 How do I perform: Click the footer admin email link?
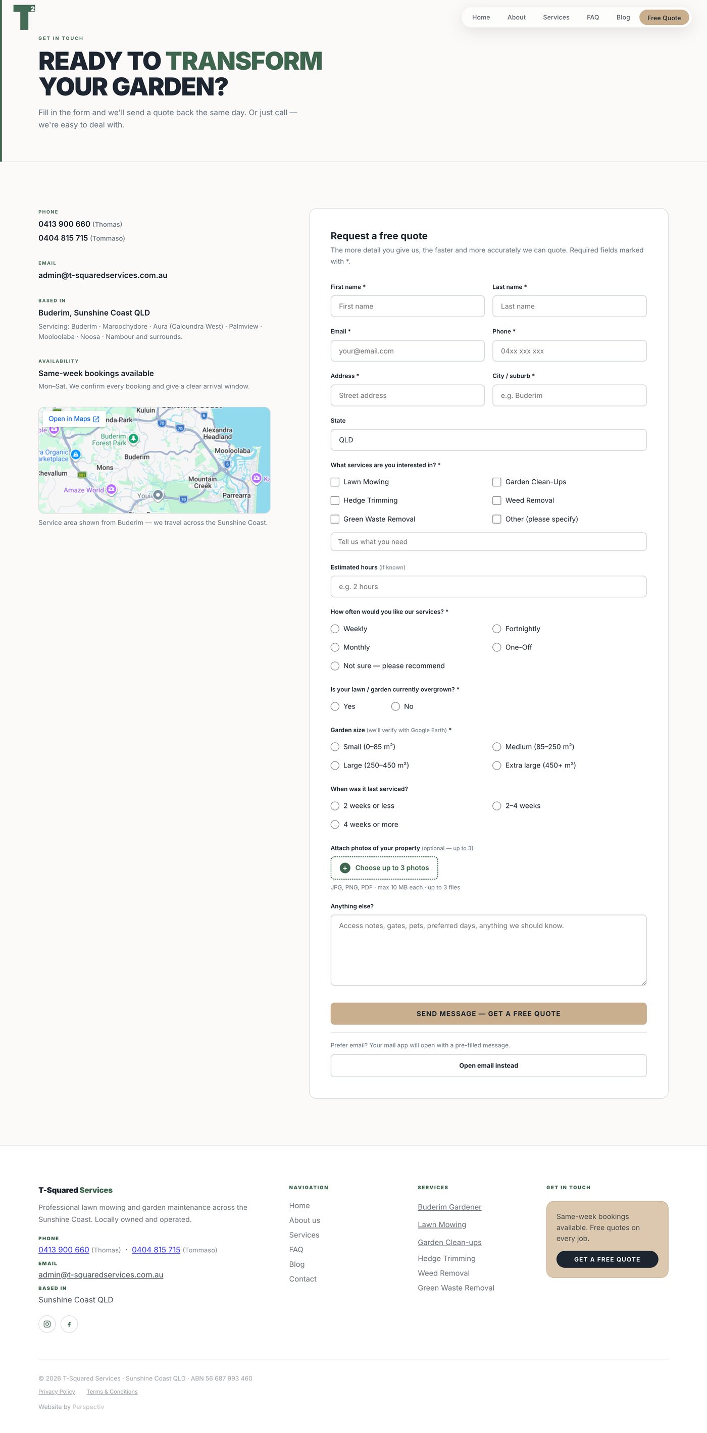tap(100, 1275)
